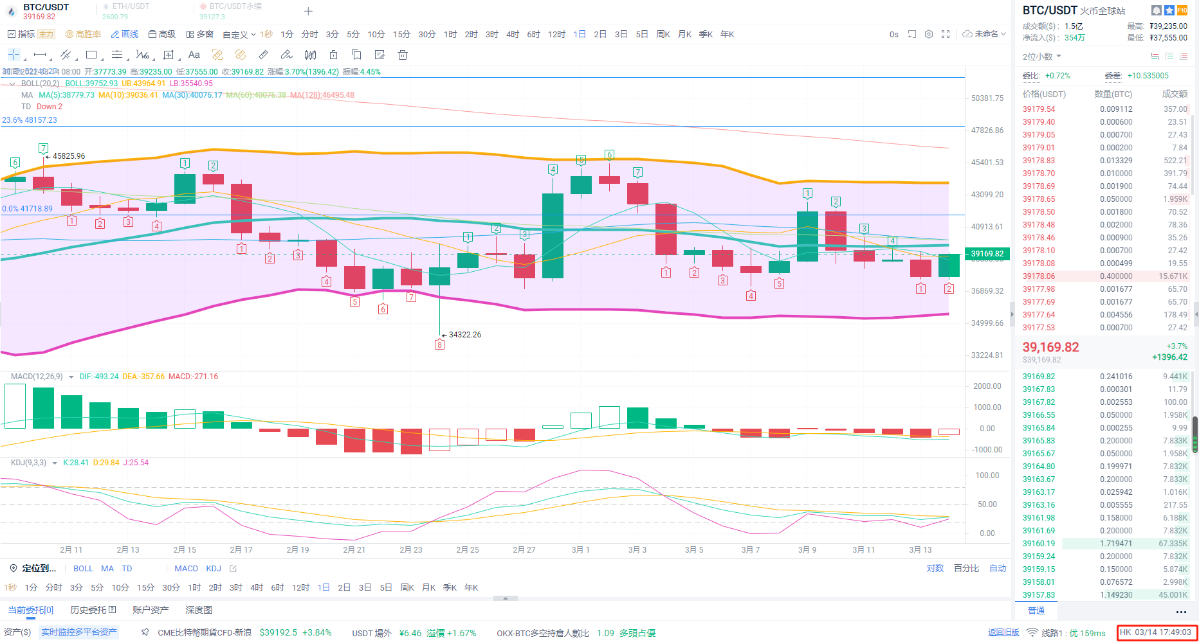Switch to the ETH/USDT tab
1199x642 pixels.
tap(131, 6)
